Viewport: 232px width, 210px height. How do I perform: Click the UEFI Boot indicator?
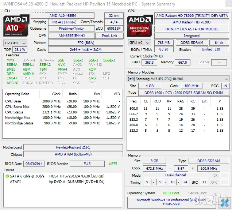pos(171,193)
